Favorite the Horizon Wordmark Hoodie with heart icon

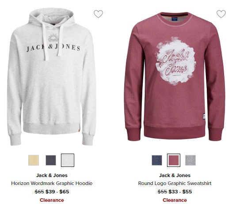(x=98, y=14)
